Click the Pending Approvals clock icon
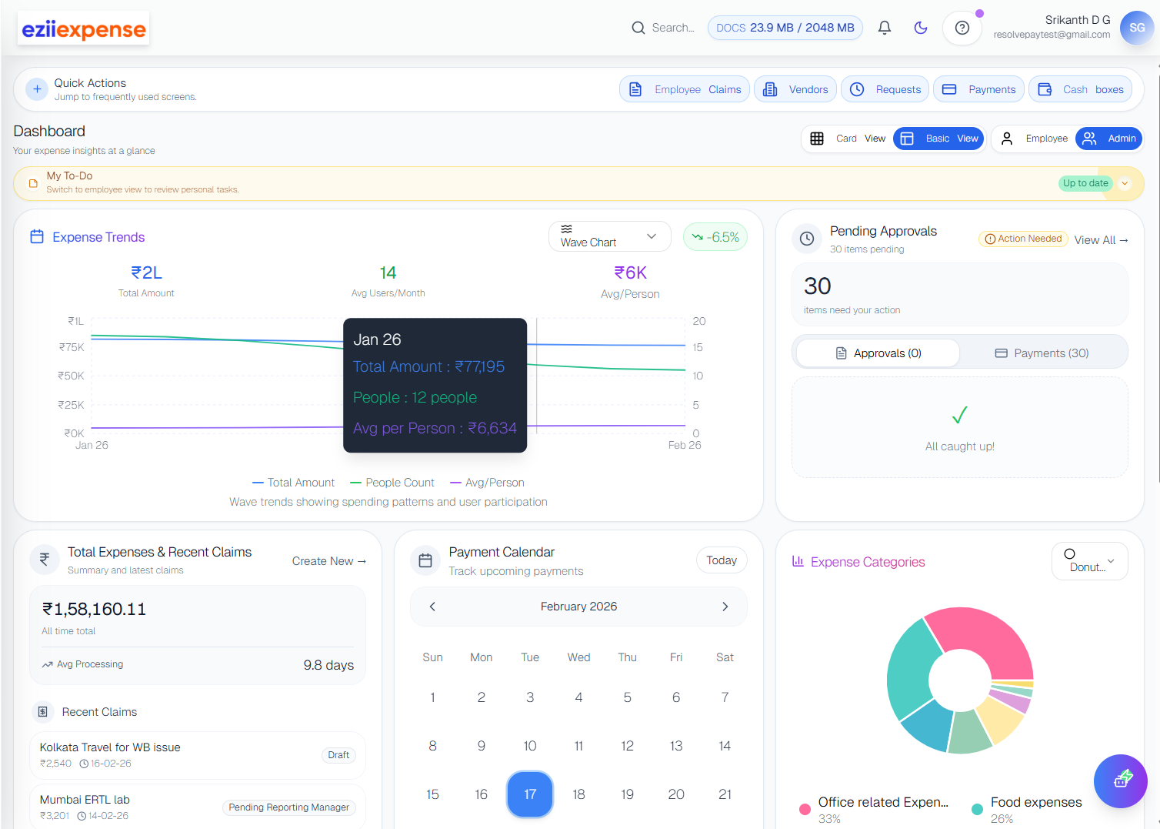The image size is (1160, 829). point(807,239)
